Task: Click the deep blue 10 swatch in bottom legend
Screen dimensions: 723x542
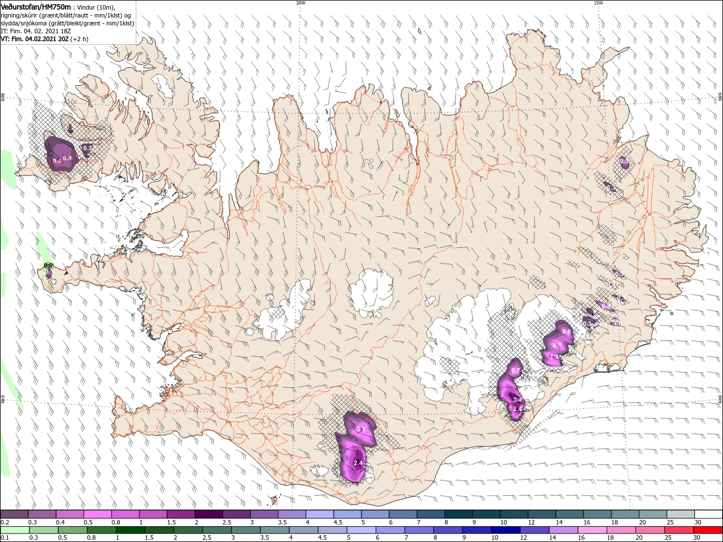Action: (505, 530)
